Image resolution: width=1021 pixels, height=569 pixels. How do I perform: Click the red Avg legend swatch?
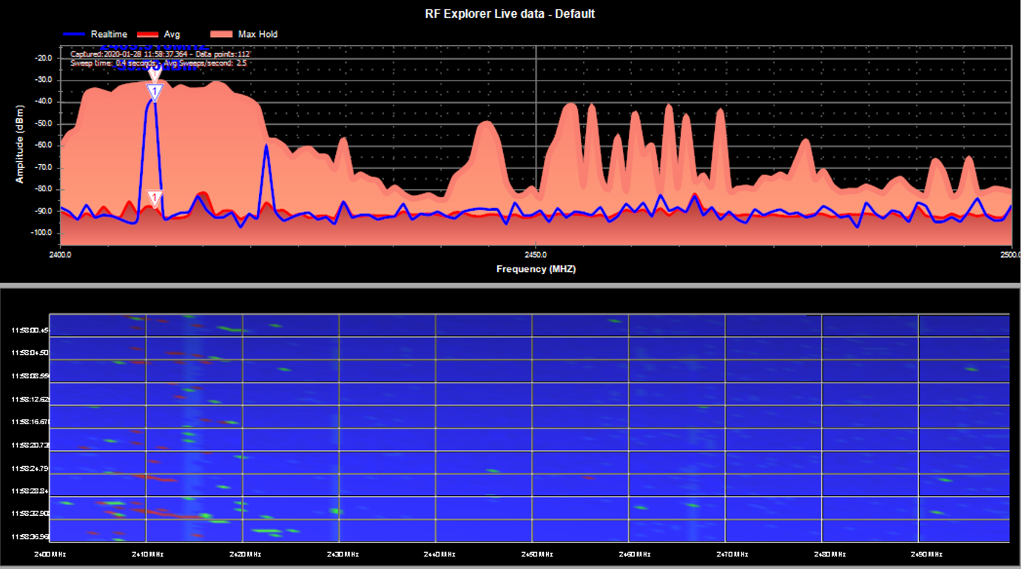click(x=149, y=34)
